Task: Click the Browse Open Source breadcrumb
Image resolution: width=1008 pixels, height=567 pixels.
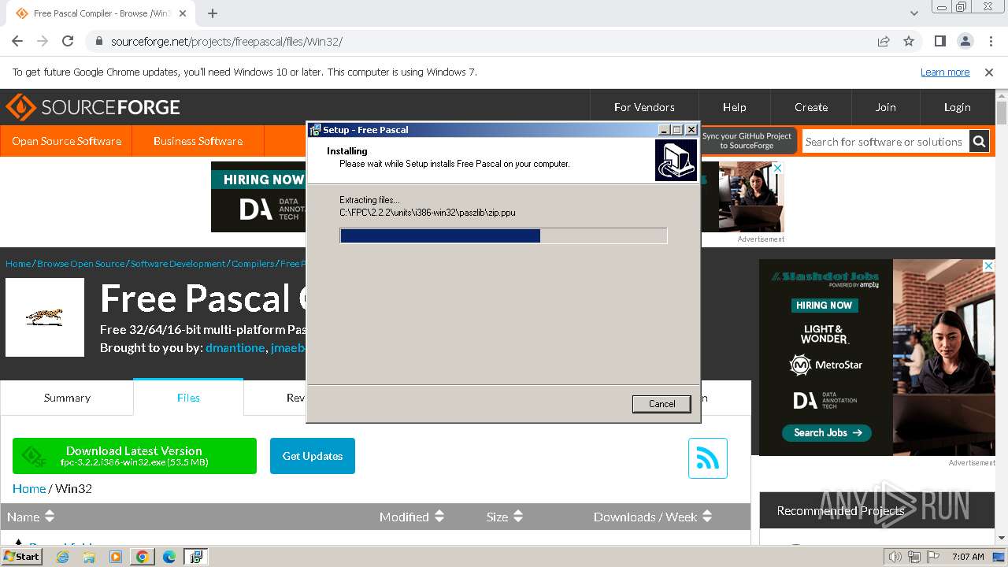Action: pos(80,264)
